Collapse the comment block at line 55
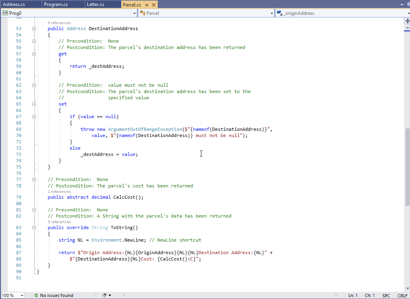 tap(34, 41)
